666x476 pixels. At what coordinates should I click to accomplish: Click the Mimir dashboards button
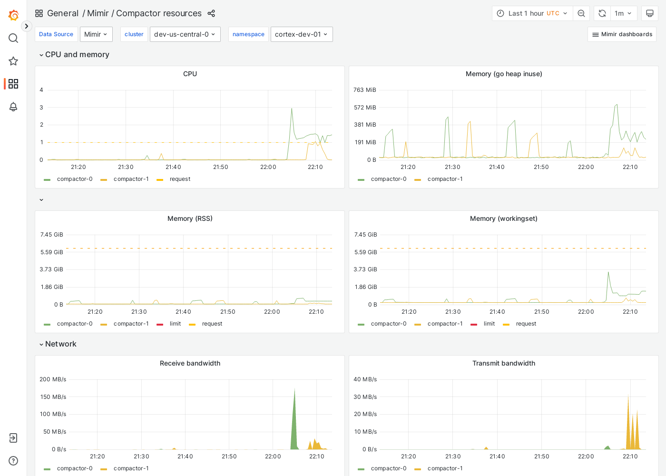coord(622,34)
